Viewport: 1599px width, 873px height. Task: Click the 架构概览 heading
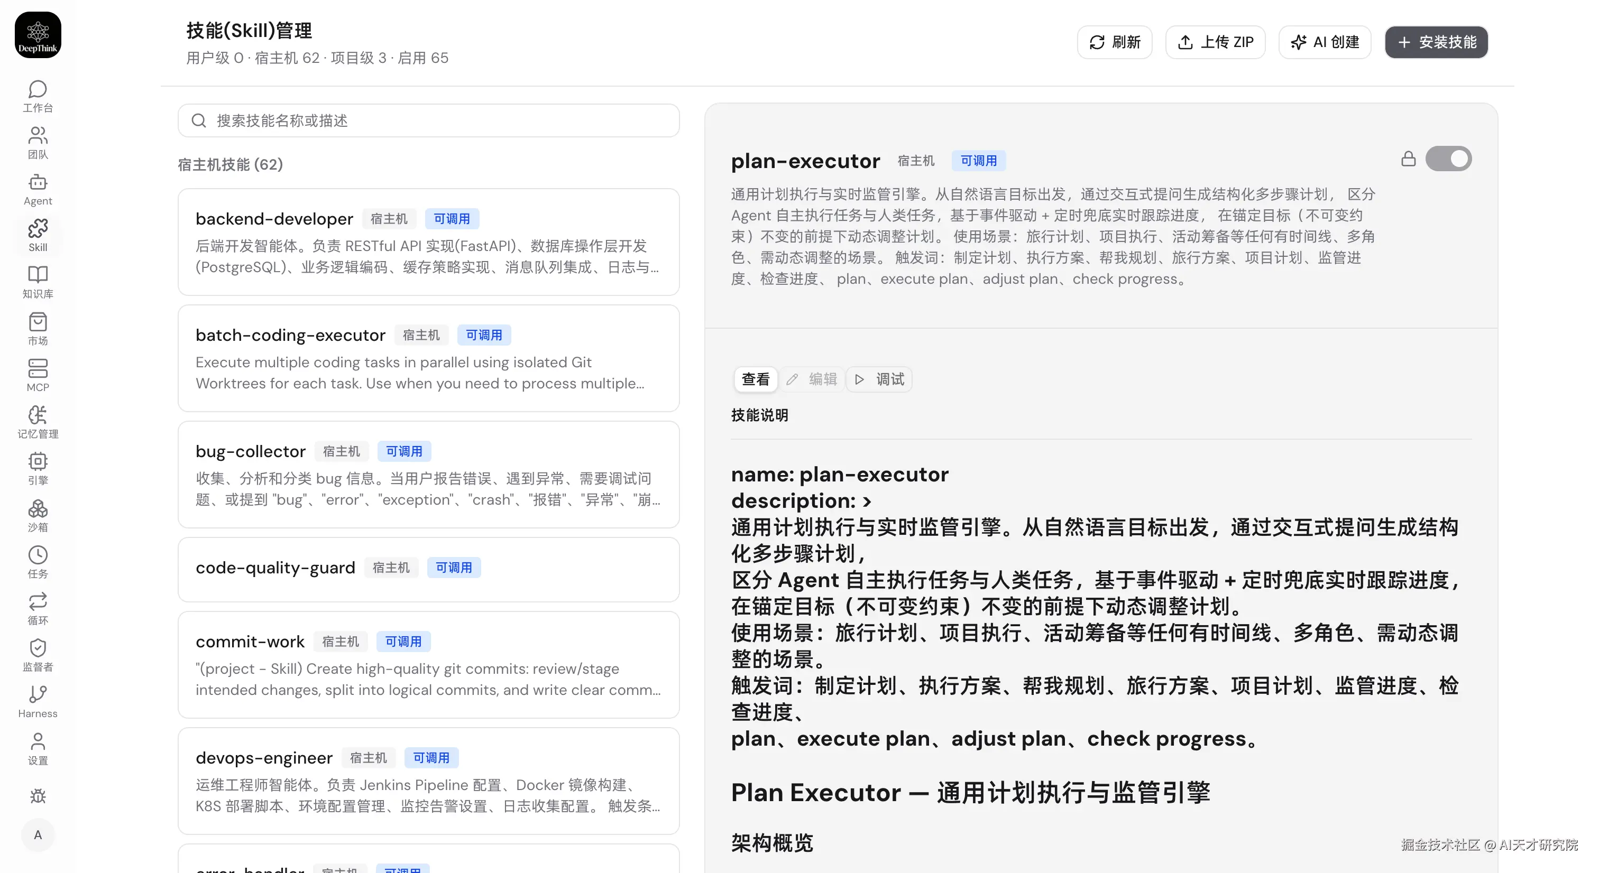click(772, 842)
